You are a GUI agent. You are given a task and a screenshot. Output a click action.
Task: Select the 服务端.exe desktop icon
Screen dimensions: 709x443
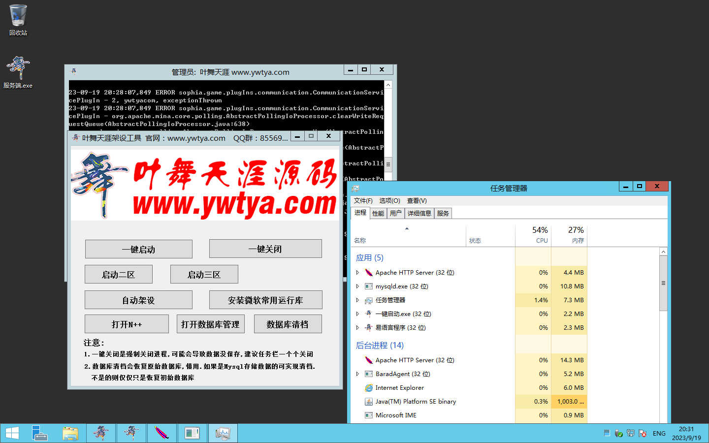tap(18, 72)
